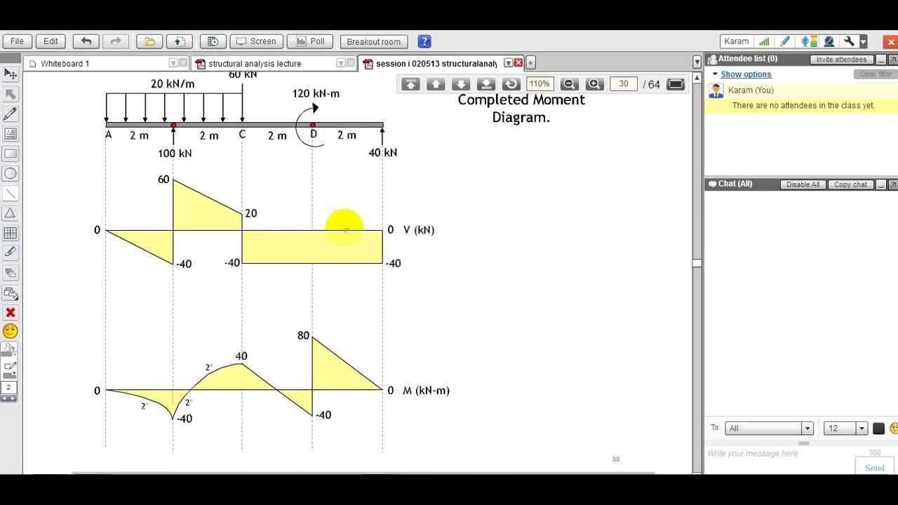Toggle the webcam video icon
898x505 pixels.
tap(829, 41)
